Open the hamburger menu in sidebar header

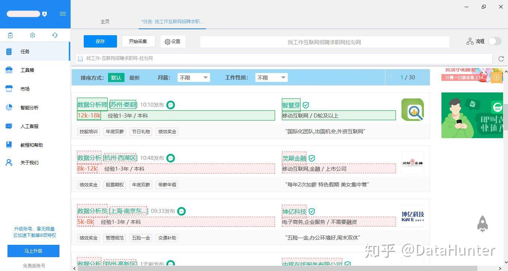tap(63, 14)
